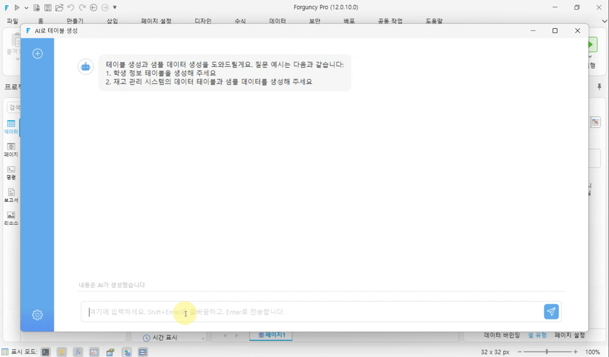This screenshot has height=357, width=609.
Task: Select 보고서 in the project sidebar
Action: click(x=11, y=196)
